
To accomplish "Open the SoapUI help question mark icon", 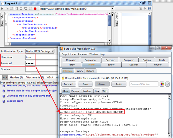I will 149,9.
